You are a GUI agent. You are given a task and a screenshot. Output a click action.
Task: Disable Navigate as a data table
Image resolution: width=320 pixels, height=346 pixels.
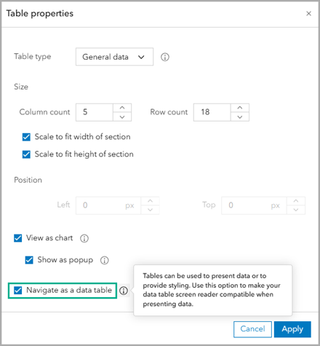click(17, 290)
